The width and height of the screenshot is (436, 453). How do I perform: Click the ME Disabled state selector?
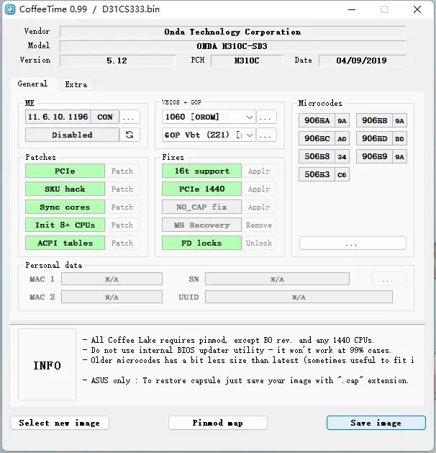coord(72,135)
